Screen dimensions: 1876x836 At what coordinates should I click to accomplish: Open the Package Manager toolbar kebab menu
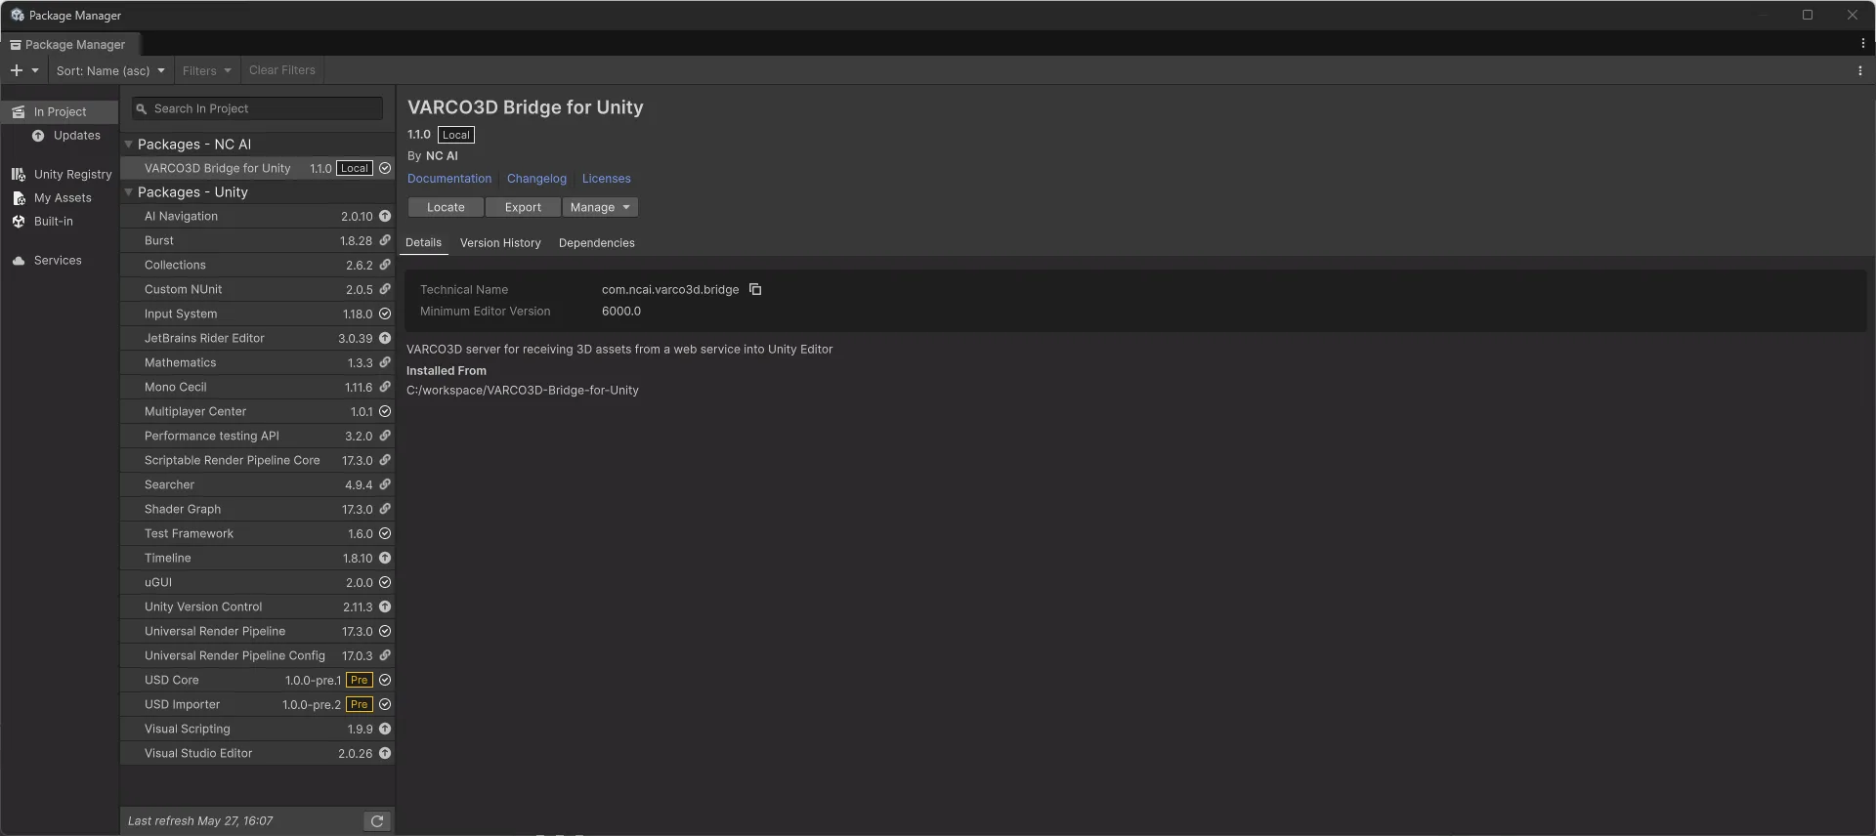[1859, 70]
